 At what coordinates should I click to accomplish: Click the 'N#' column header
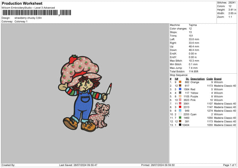(177, 79)
